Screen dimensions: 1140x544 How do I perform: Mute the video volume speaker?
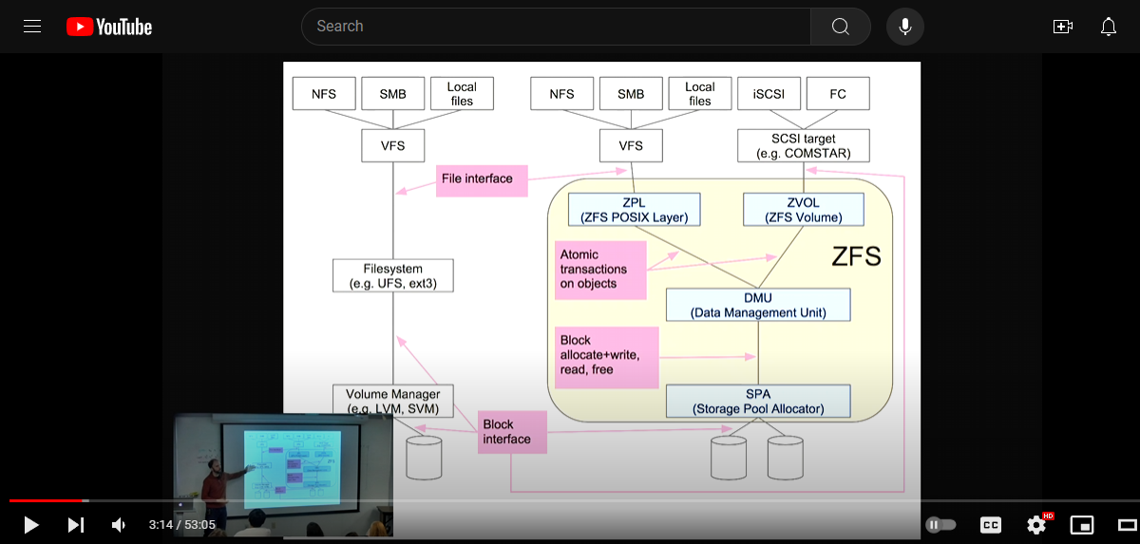pos(119,524)
